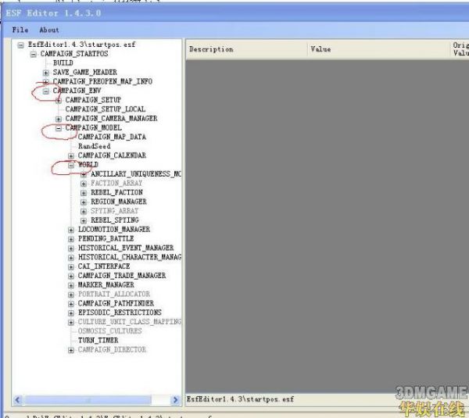469x418 pixels.
Task: Open the File menu
Action: (20, 30)
